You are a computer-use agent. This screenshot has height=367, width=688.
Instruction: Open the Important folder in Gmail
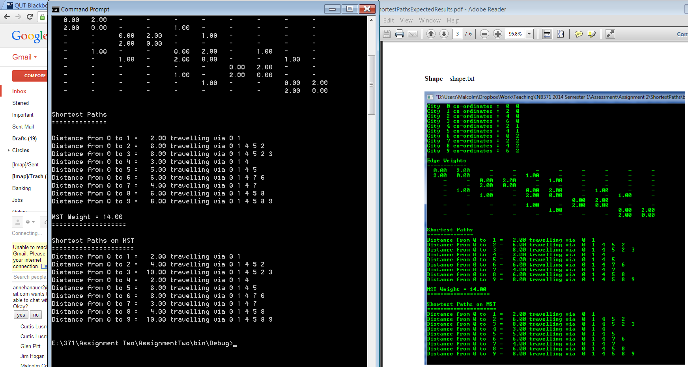pos(23,115)
